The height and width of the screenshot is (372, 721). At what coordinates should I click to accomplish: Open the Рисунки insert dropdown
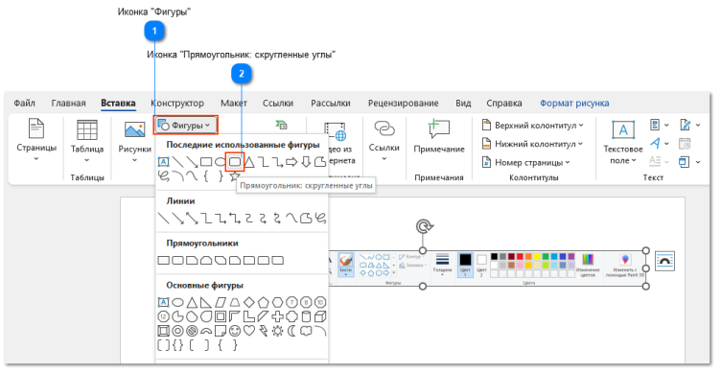click(135, 141)
